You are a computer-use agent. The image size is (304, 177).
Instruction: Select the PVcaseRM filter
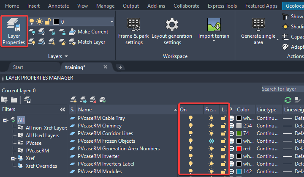point(38,151)
